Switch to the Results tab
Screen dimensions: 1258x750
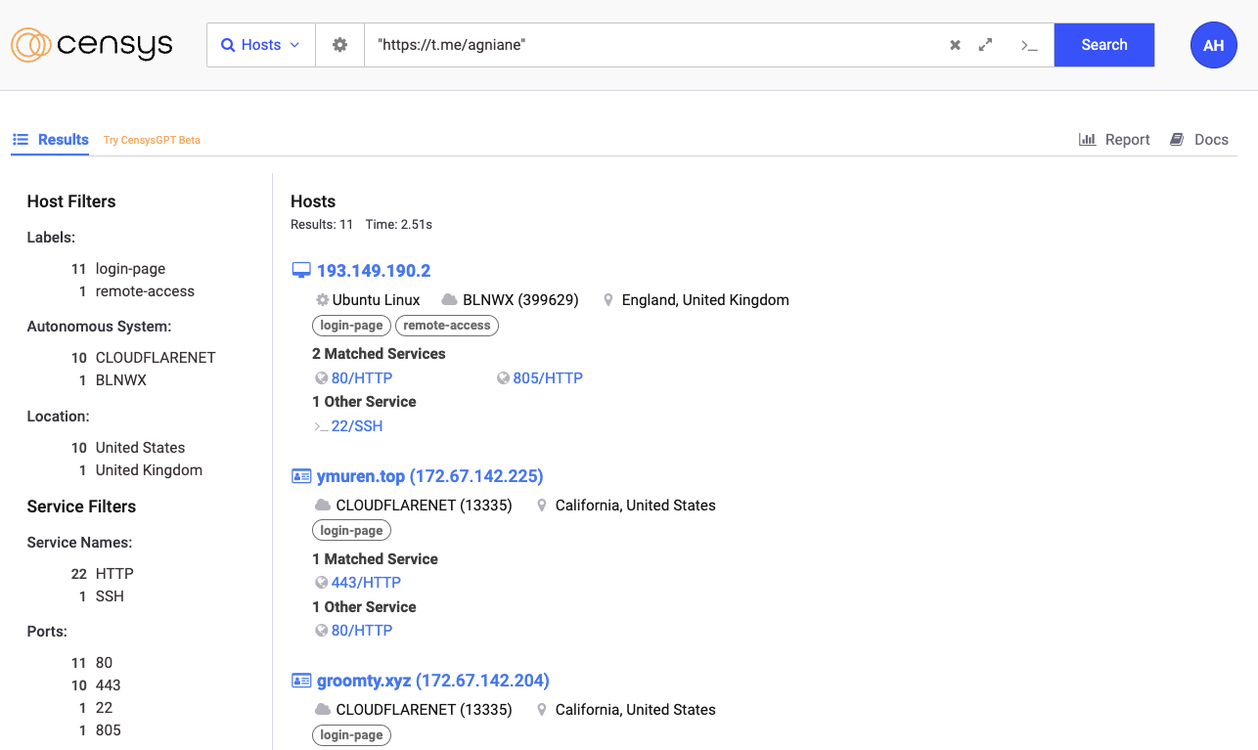click(x=51, y=140)
